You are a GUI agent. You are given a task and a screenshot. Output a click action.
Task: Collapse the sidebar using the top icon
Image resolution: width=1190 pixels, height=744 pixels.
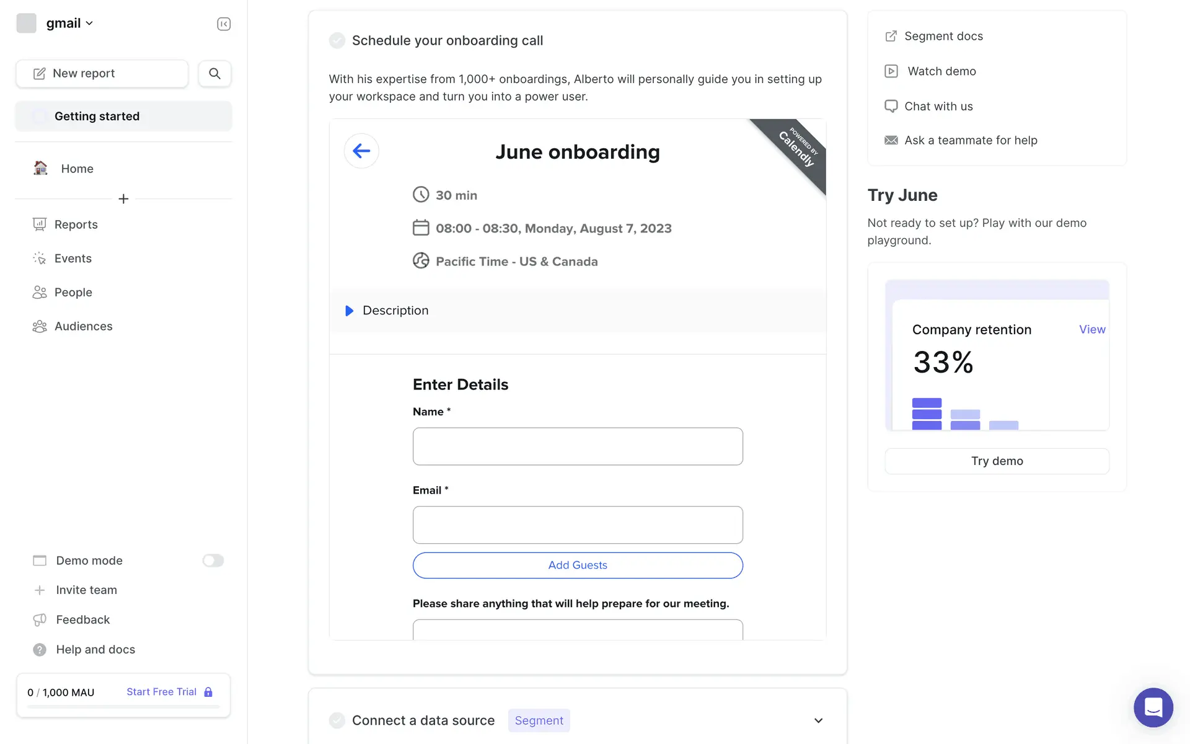224,24
